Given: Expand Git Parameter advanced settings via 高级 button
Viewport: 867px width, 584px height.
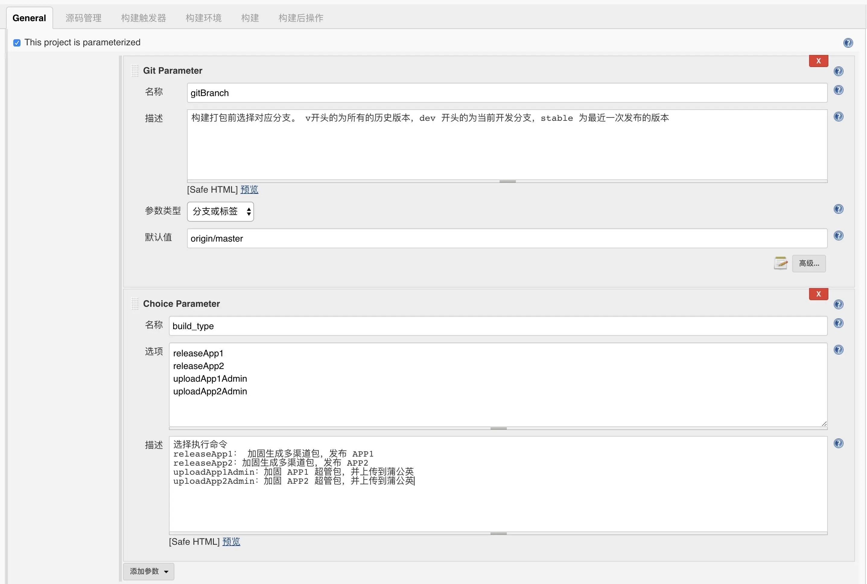Looking at the screenshot, I should coord(809,263).
